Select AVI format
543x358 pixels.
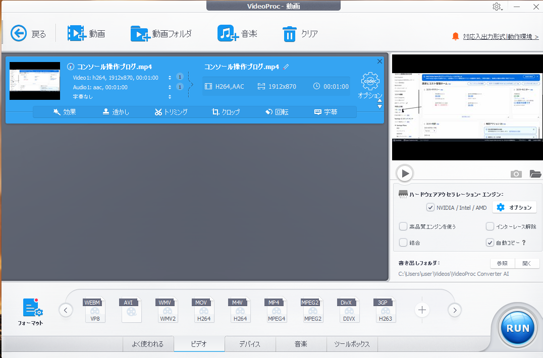click(131, 310)
